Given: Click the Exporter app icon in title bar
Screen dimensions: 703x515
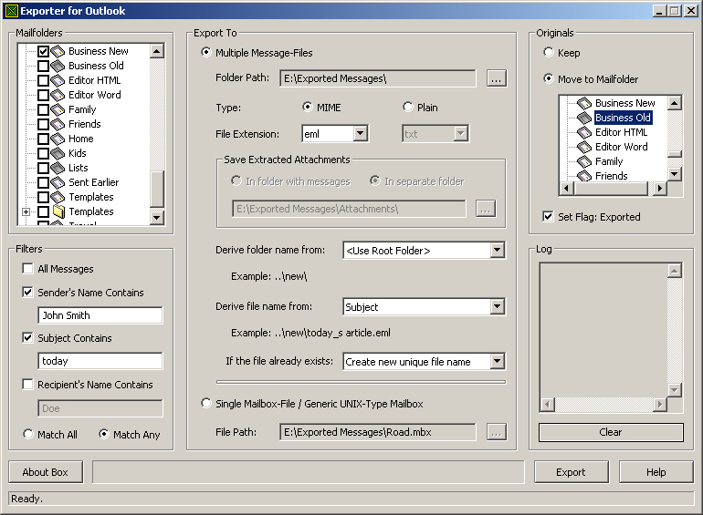Looking at the screenshot, I should pyautogui.click(x=11, y=11).
